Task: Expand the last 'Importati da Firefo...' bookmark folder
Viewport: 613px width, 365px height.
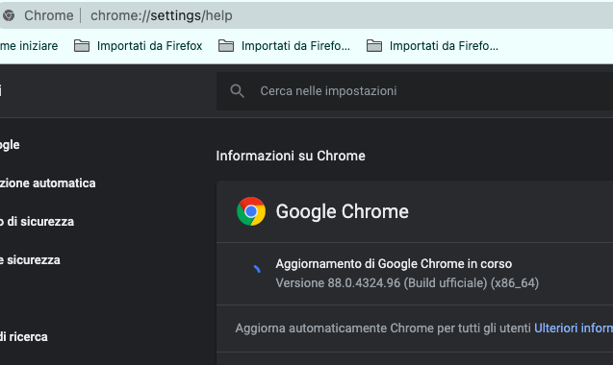Action: click(432, 46)
